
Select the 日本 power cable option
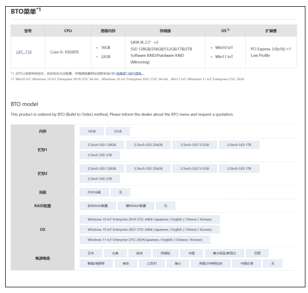(91, 253)
